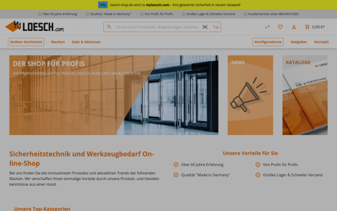Open the shopping cart icon
Image resolution: width=337 pixels, height=211 pixels.
pyautogui.click(x=307, y=27)
